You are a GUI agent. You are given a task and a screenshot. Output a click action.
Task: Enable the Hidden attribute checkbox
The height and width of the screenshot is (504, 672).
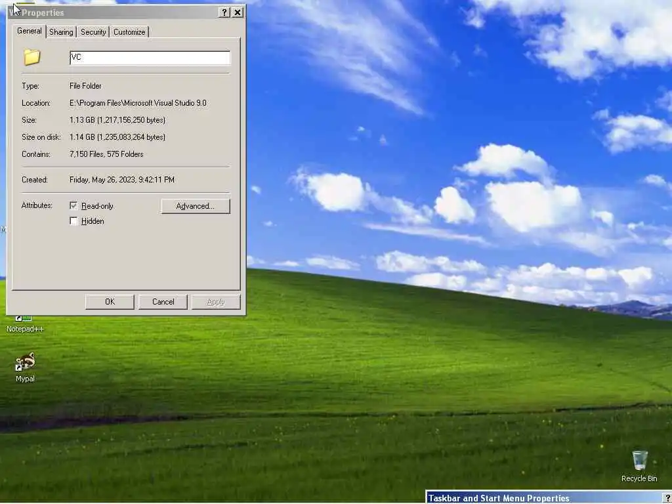[x=73, y=220]
